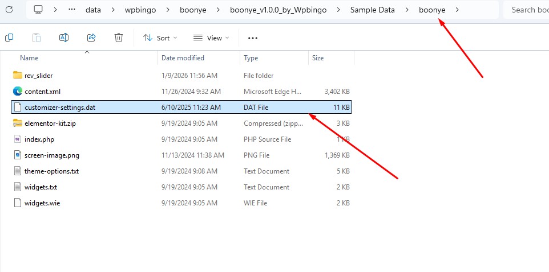Navigate to Sample Data breadcrumb
This screenshot has height=272, width=549.
pos(373,10)
